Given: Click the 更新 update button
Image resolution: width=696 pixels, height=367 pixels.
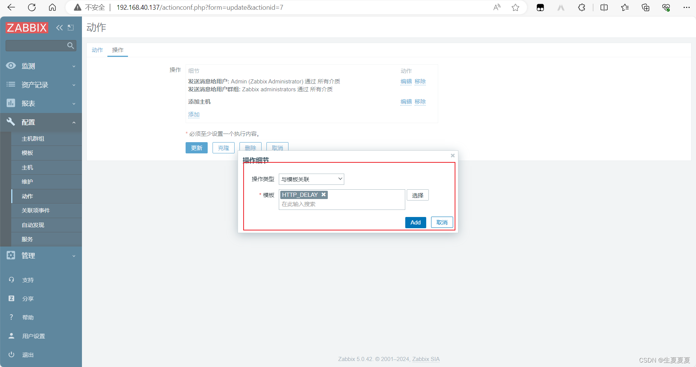Looking at the screenshot, I should [x=196, y=148].
